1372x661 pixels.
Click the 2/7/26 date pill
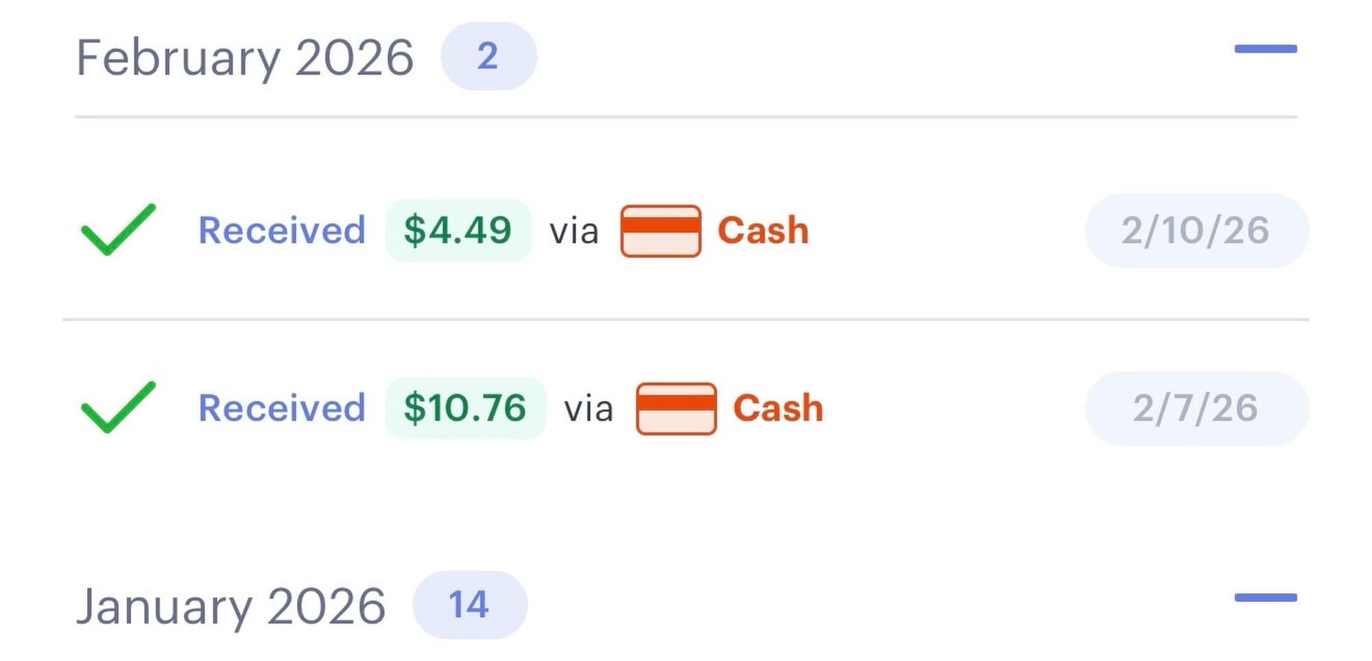pos(1196,408)
